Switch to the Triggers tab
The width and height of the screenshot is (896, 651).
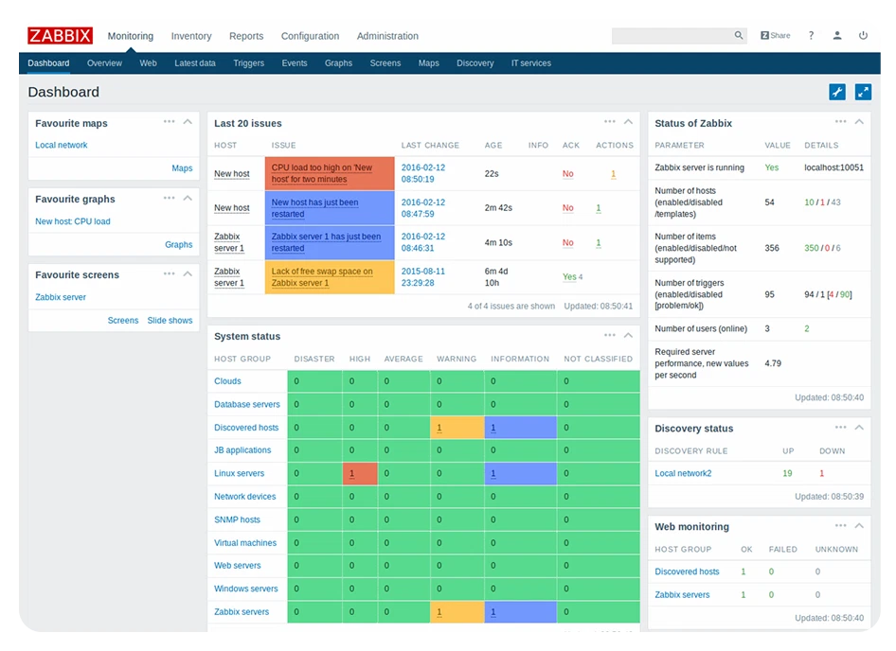click(248, 63)
